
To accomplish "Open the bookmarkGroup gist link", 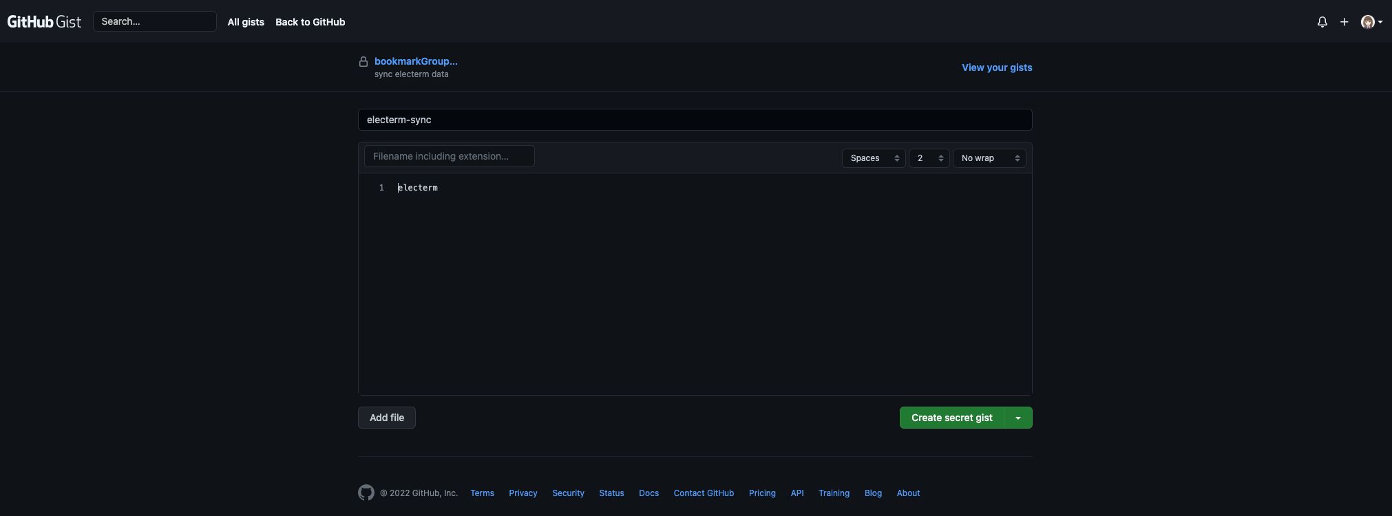I will (416, 61).
